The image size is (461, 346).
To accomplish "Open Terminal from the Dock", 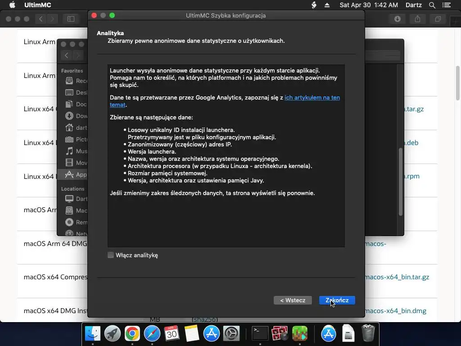I will click(260, 334).
